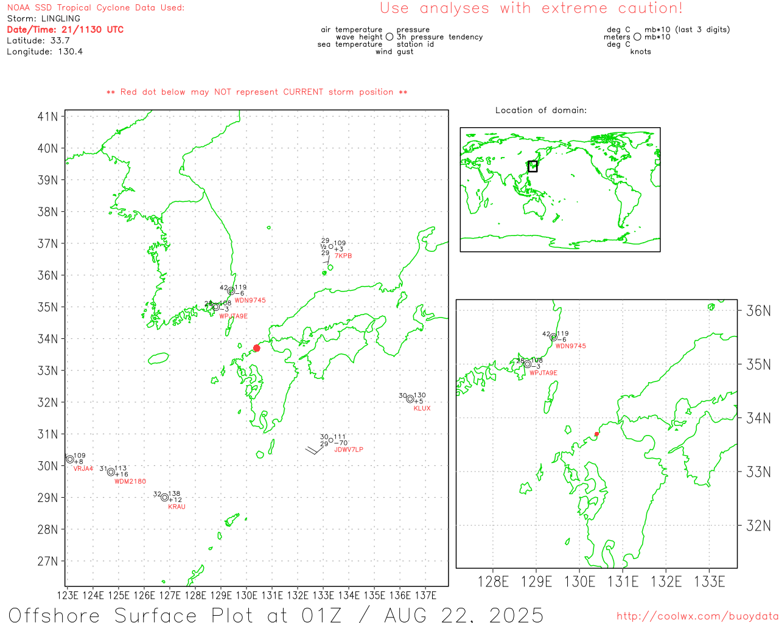Select station label VRJA4

(83, 468)
